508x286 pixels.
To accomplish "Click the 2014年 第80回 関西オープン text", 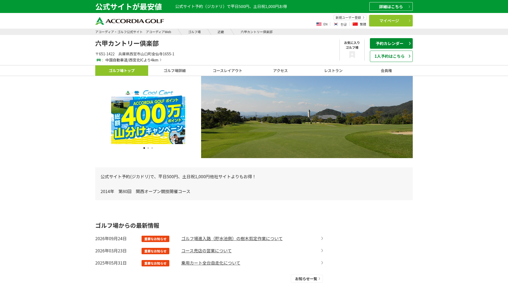I will click(x=145, y=191).
